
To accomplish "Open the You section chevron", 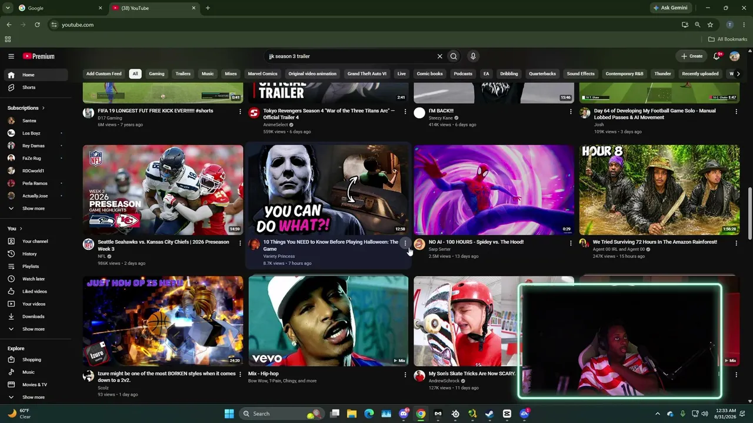I will click(x=21, y=229).
